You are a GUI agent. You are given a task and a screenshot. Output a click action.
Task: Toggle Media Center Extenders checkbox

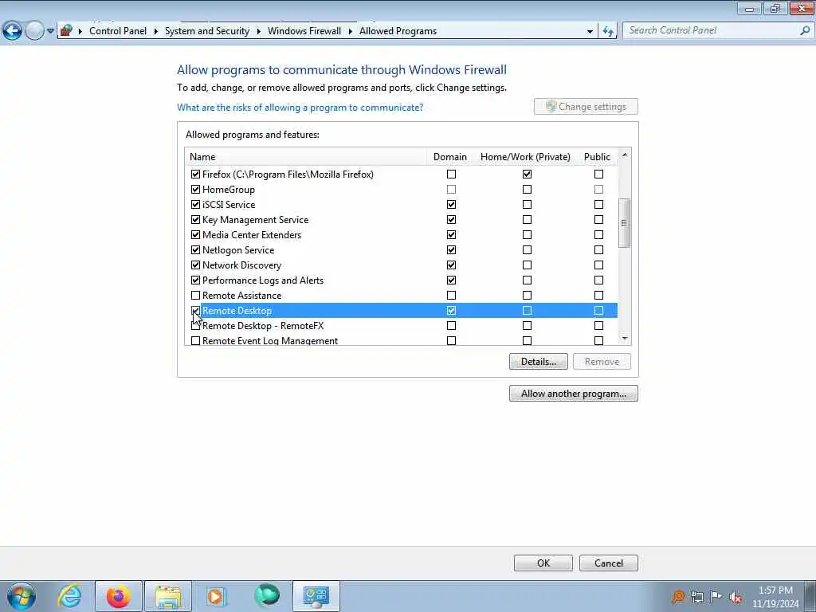click(196, 235)
